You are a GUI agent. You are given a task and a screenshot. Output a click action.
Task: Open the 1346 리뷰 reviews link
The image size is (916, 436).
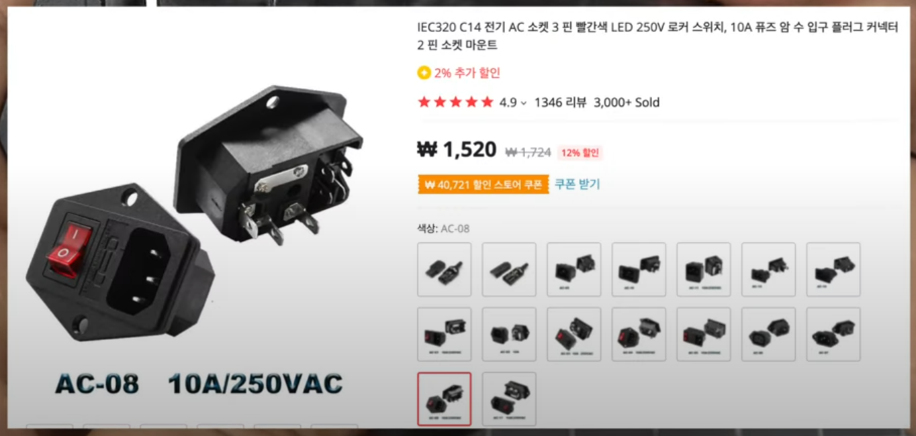(x=560, y=103)
